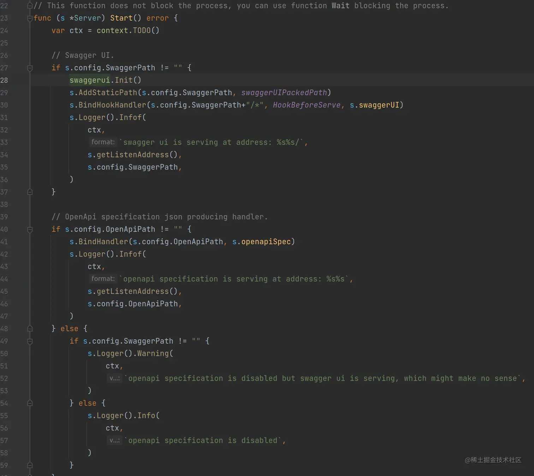The height and width of the screenshot is (476, 534).
Task: Click 'Infof(' call on line 31
Action: click(x=132, y=118)
